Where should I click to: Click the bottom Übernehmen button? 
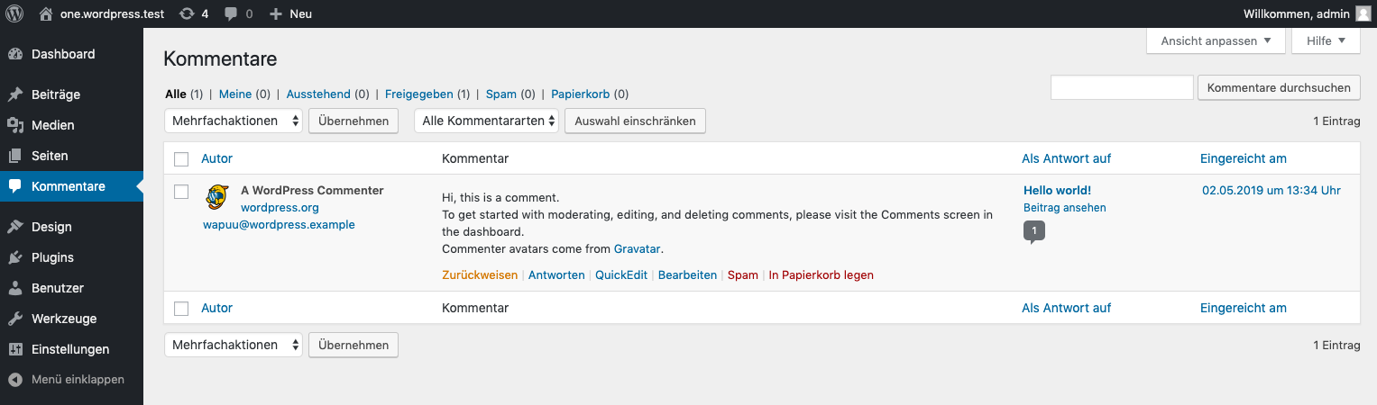pyautogui.click(x=353, y=345)
